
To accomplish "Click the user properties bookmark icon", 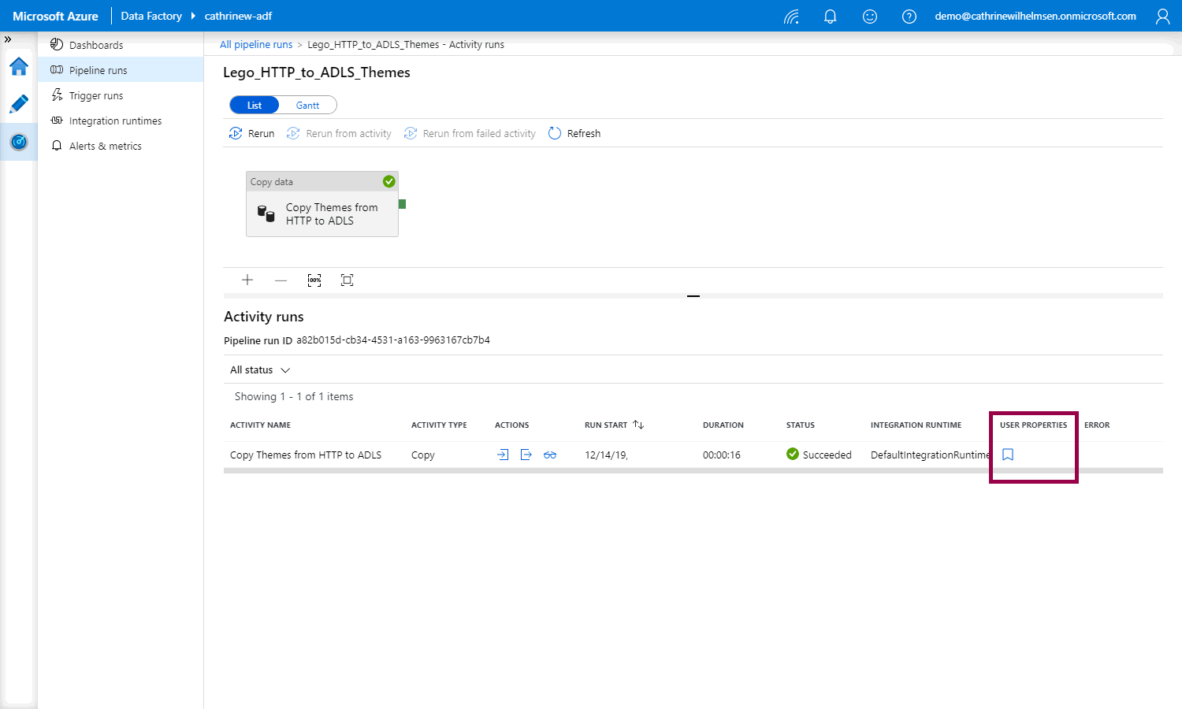I will point(1007,455).
